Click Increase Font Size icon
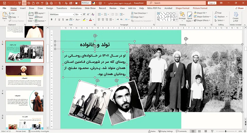The height and width of the screenshot is (133, 247). (x=84, y=14)
